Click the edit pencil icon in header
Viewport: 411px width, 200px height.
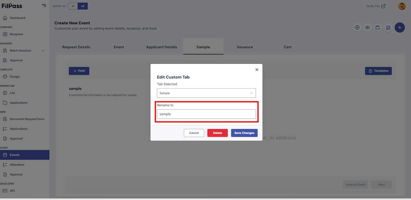pyautogui.click(x=388, y=28)
